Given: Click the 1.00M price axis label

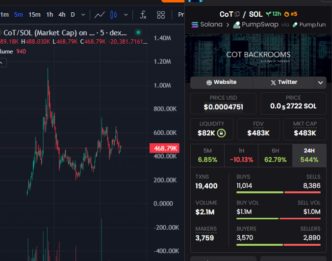Looking at the screenshot, I should coord(162,85).
